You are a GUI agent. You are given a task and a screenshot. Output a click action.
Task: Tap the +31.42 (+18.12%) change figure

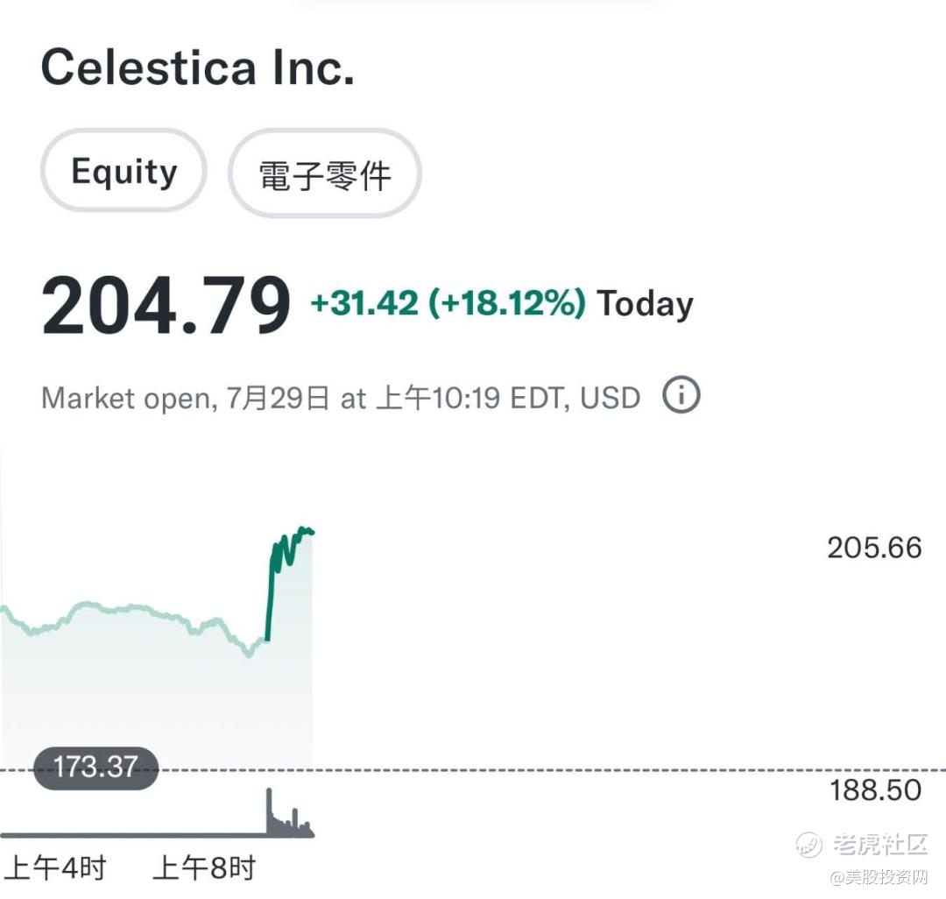(447, 302)
